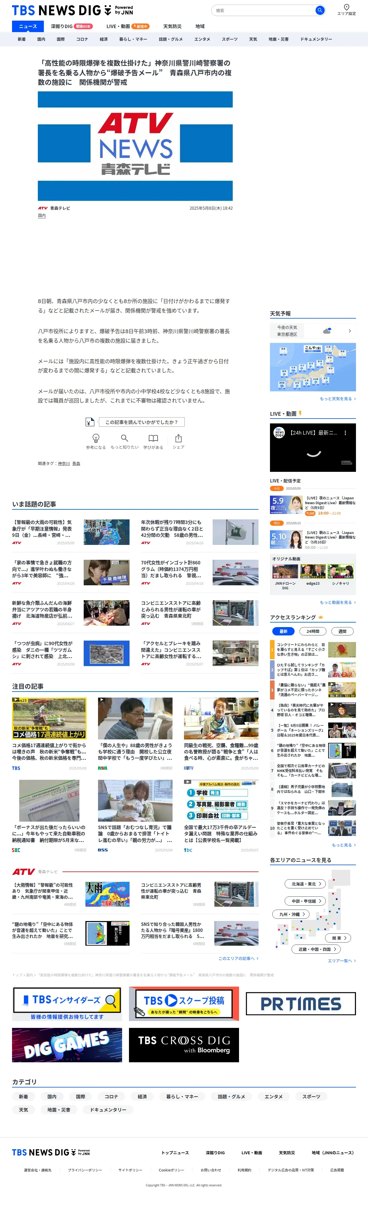Open the TBSスクープ投稿 banner
The height and width of the screenshot is (1225, 368).
tap(184, 1004)
